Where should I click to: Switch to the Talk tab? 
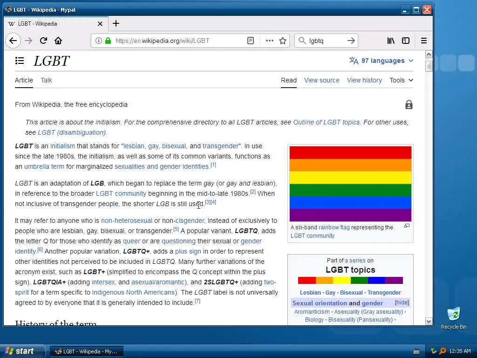pos(46,80)
